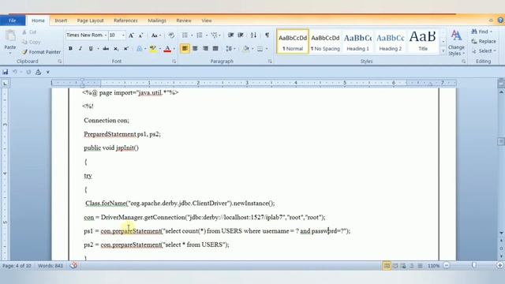This screenshot has width=505, height=284.
Task: Open Change Styles menu
Action: point(456,43)
